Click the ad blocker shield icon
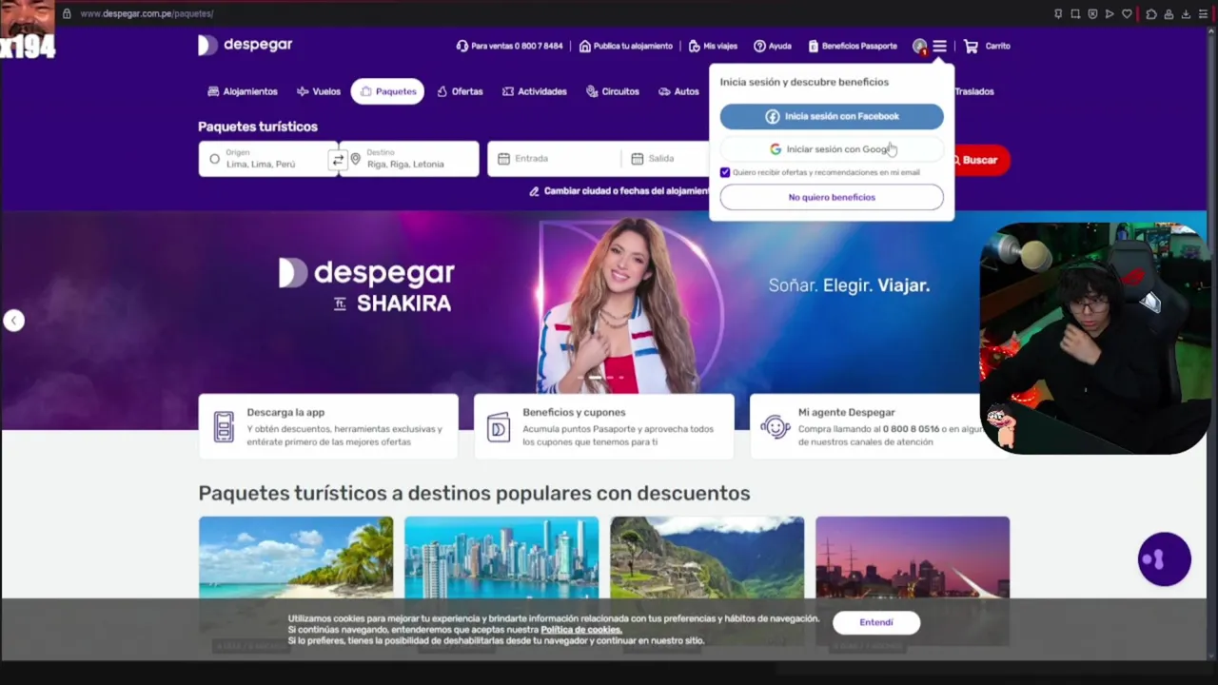The image size is (1218, 685). [x=1092, y=13]
